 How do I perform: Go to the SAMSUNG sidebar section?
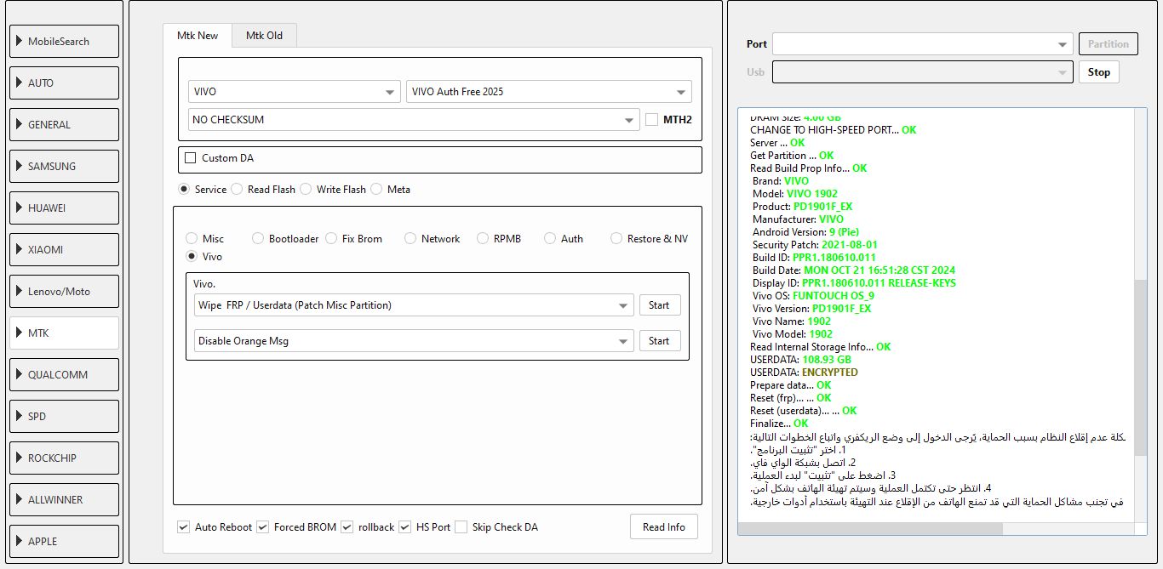65,167
